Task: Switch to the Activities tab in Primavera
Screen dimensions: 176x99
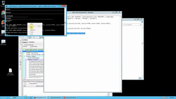Action: coord(31,42)
